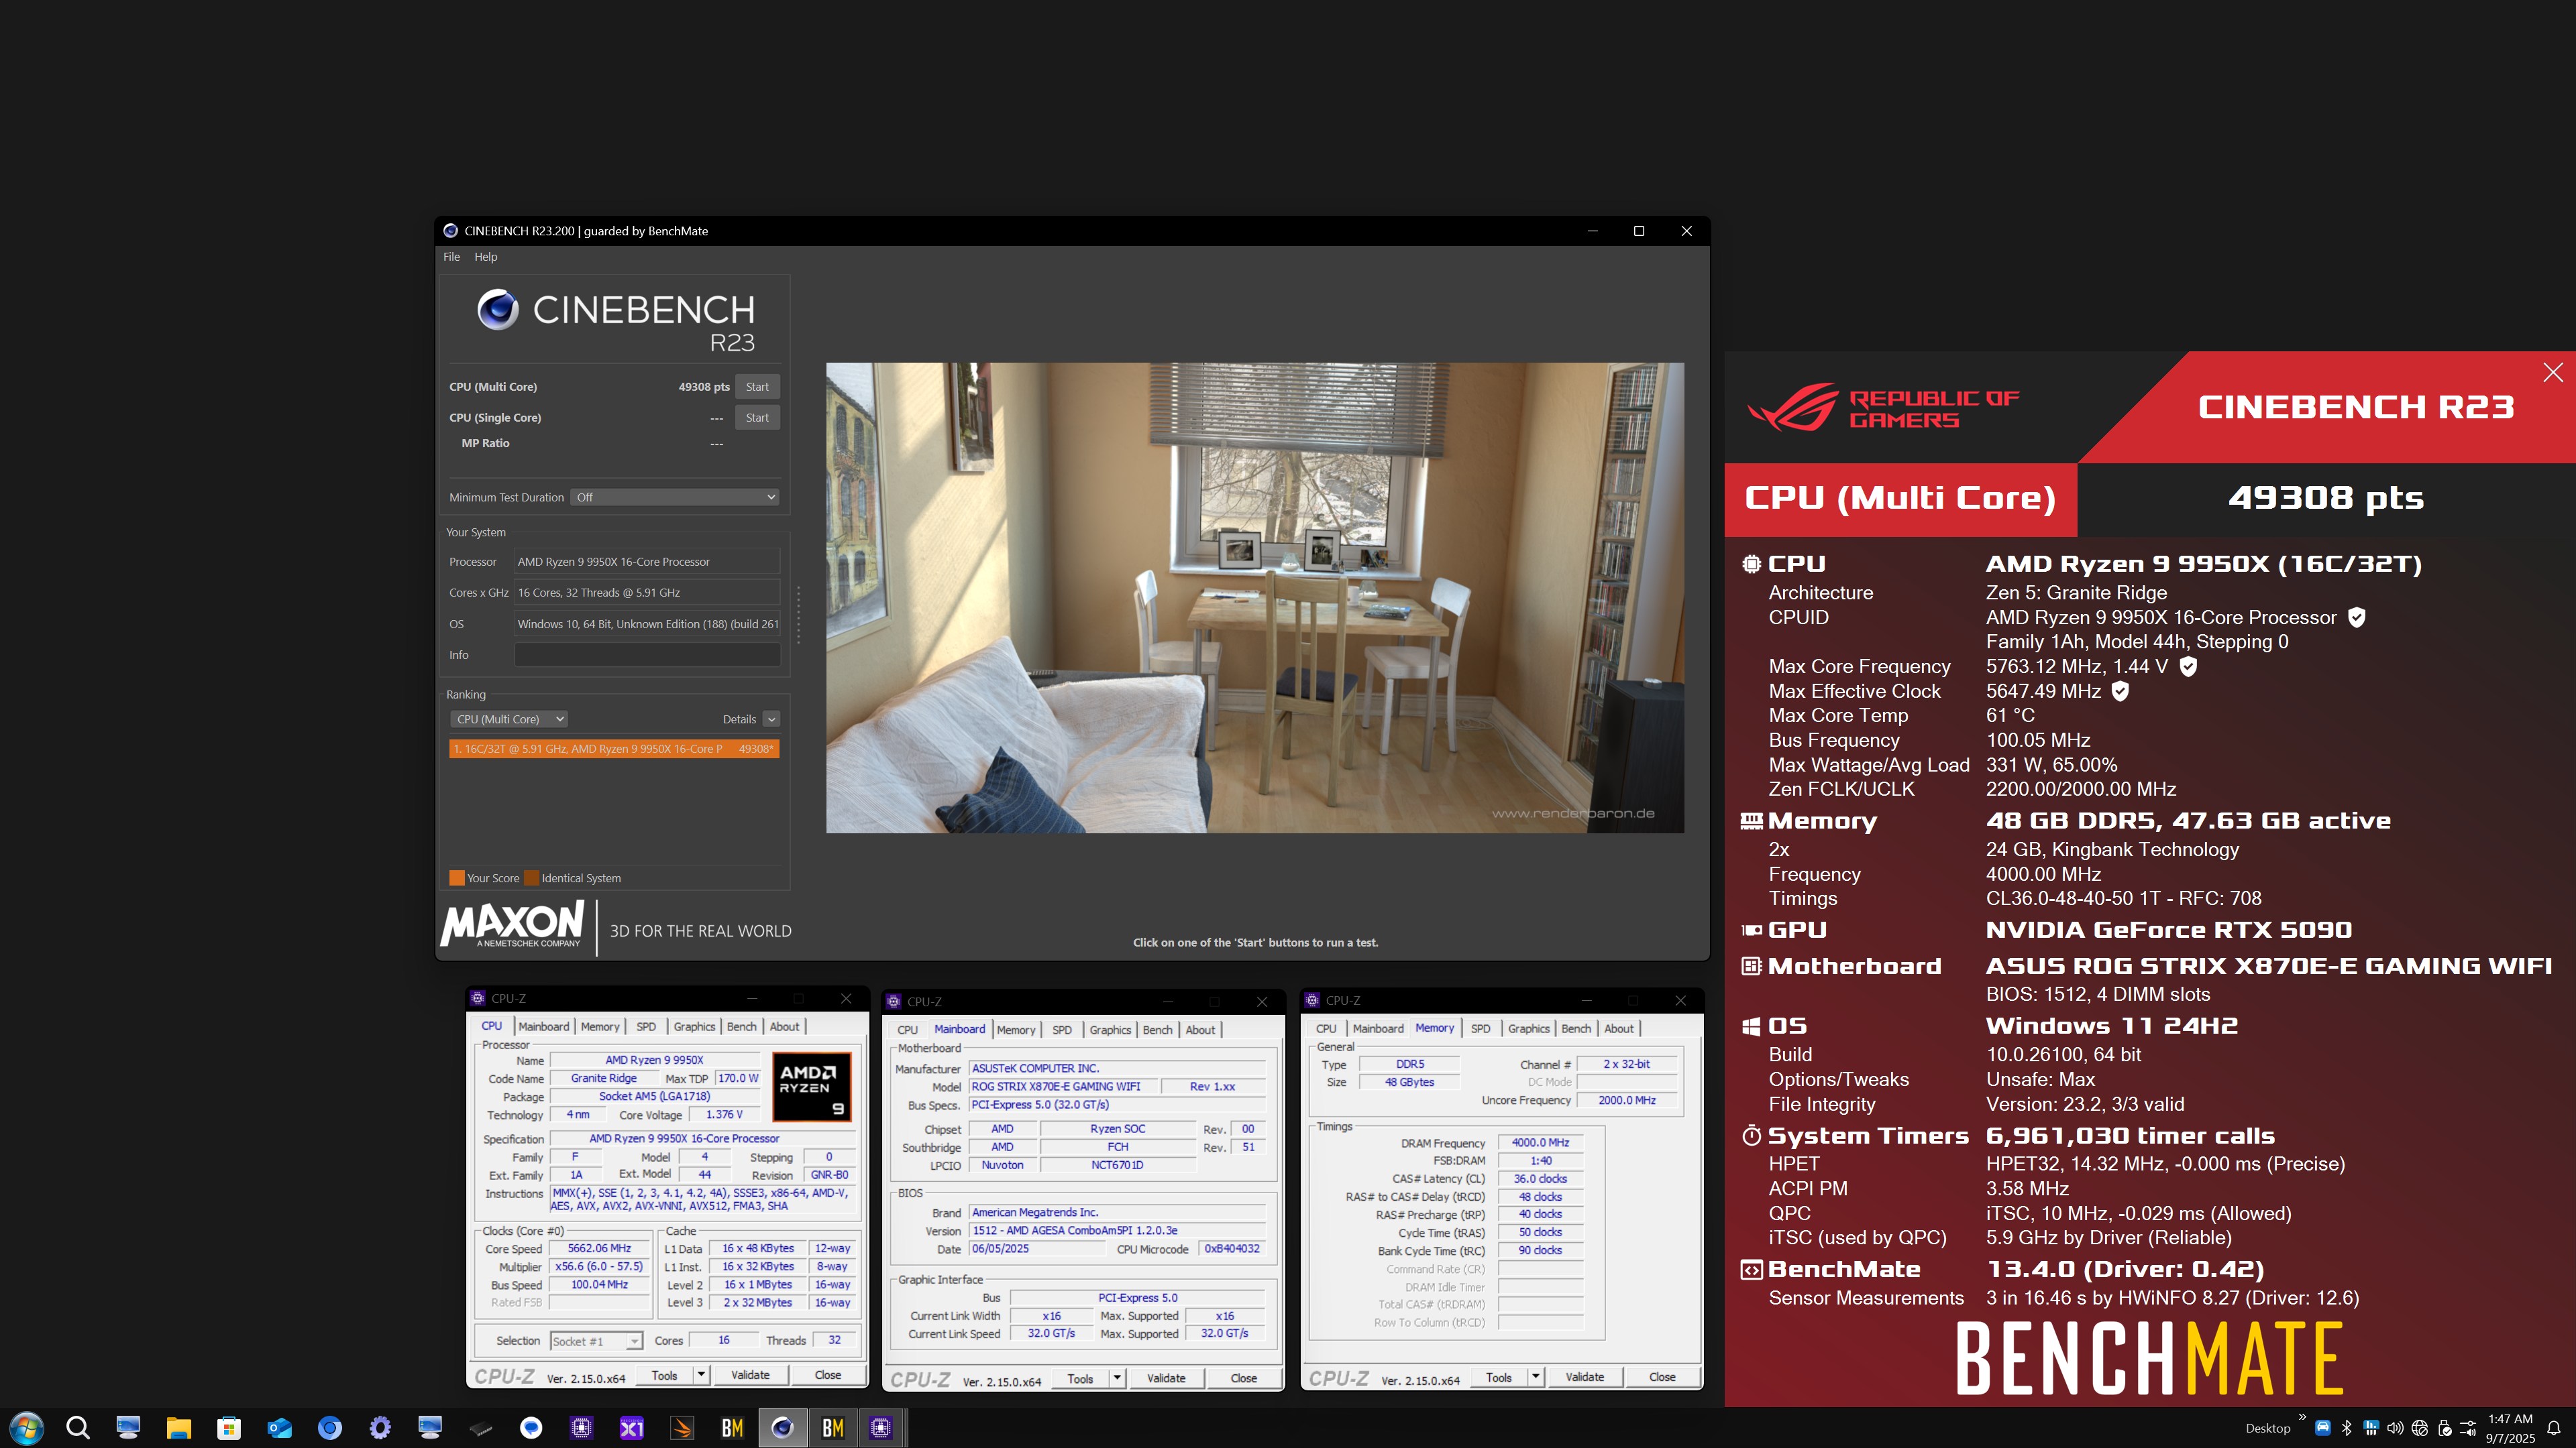The height and width of the screenshot is (1448, 2576).
Task: Switch to About tab in first CPU-Z window
Action: (x=784, y=1026)
